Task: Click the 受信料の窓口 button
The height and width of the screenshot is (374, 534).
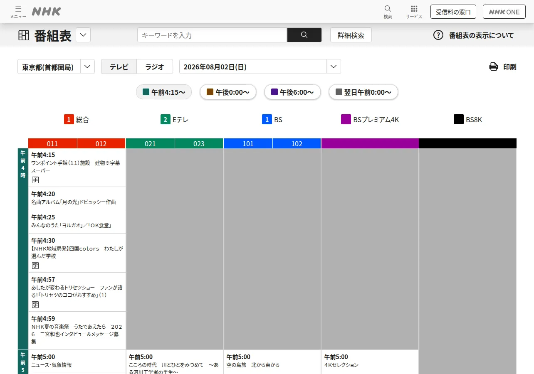Action: (x=453, y=12)
